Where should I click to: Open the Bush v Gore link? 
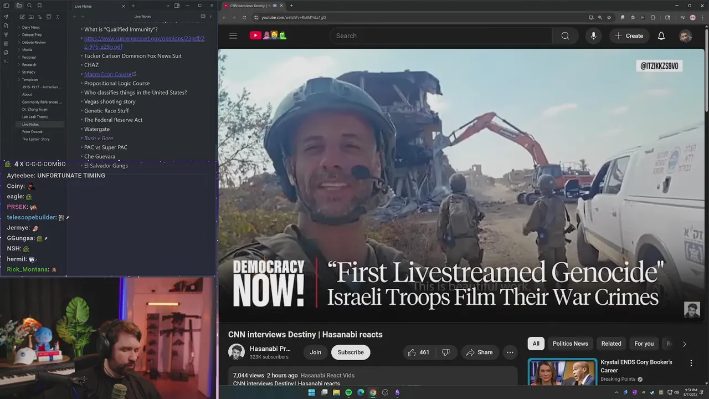tap(99, 138)
